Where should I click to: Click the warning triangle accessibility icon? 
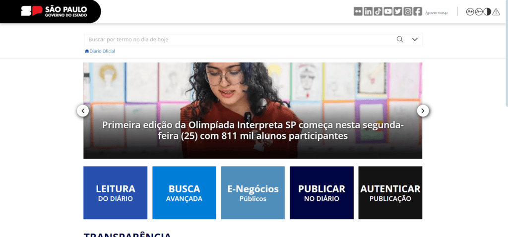pyautogui.click(x=496, y=12)
